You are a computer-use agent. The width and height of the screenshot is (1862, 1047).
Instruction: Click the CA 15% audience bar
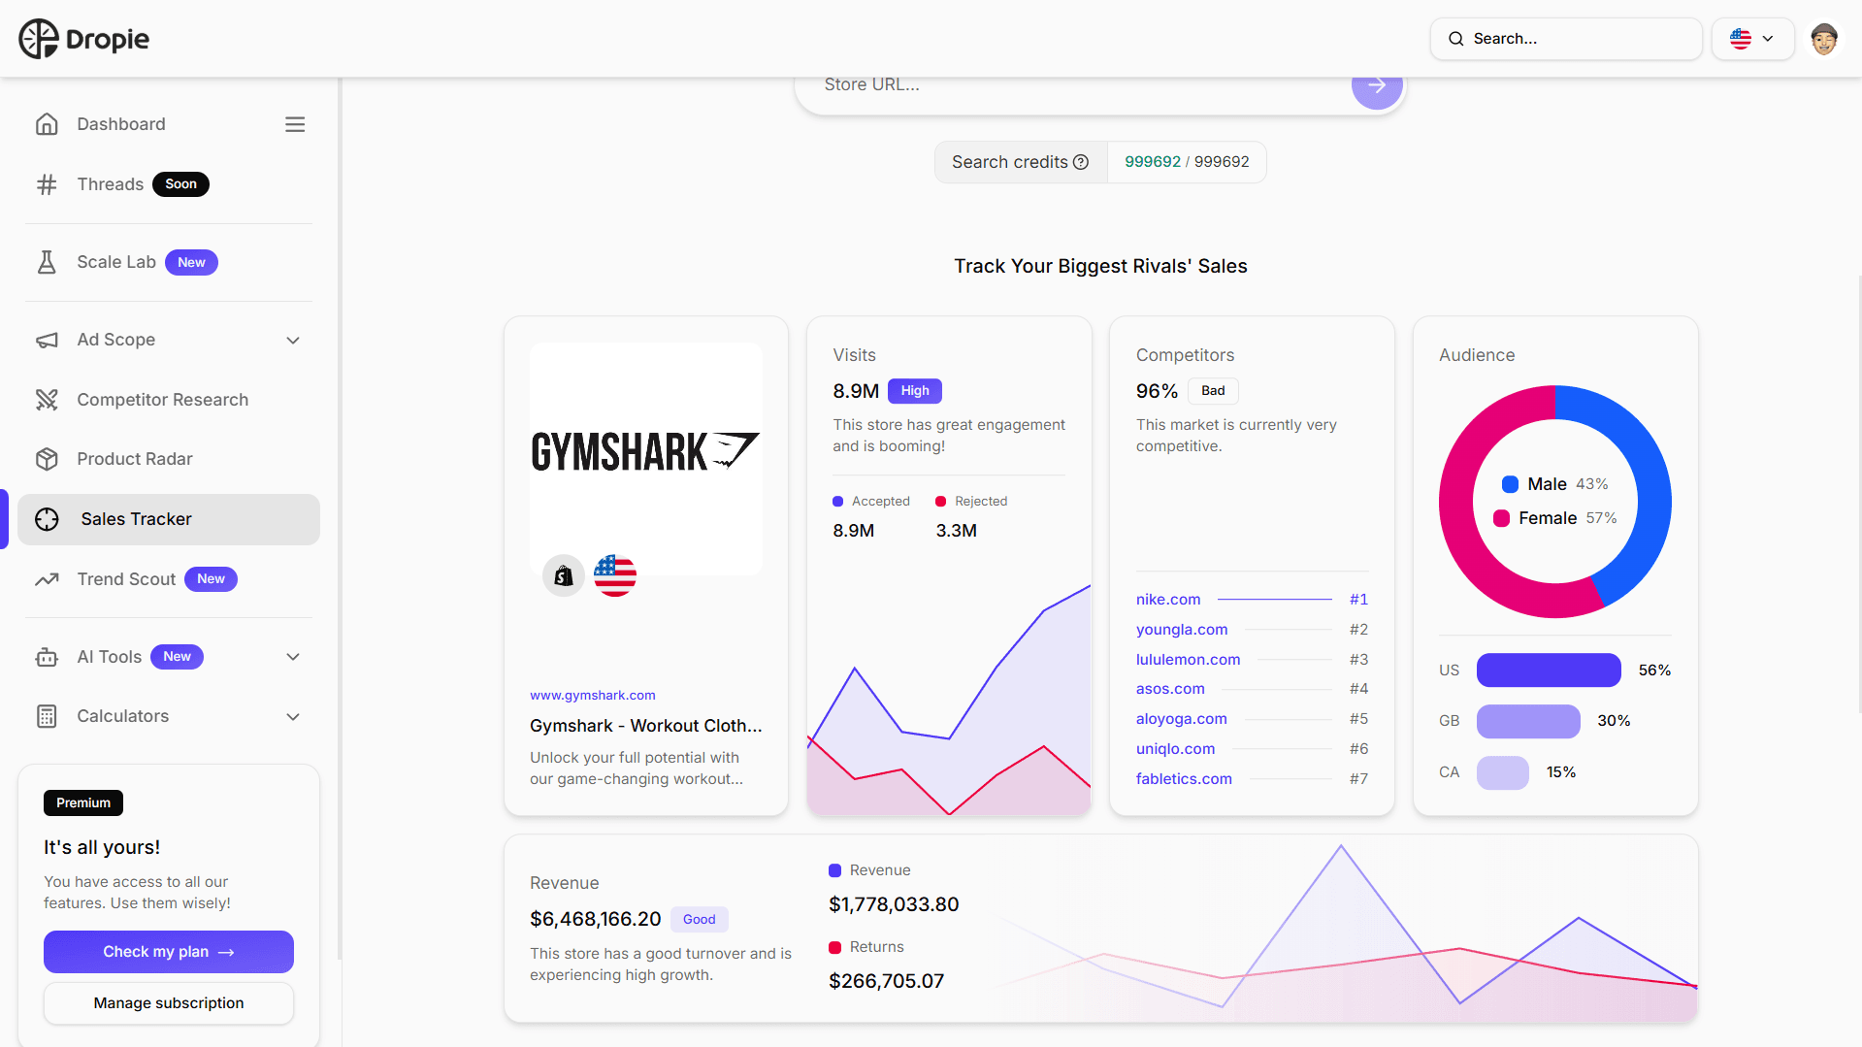[x=1502, y=772]
